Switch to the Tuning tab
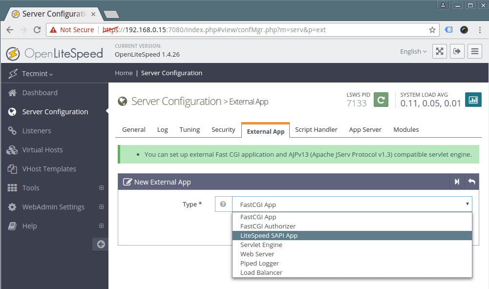Image resolution: width=489 pixels, height=289 pixels. 190,129
